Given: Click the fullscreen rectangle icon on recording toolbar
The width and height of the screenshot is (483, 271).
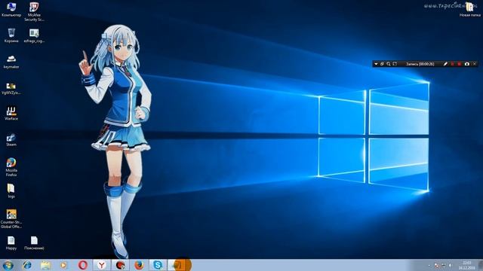Looking at the screenshot, I should tap(395, 64).
